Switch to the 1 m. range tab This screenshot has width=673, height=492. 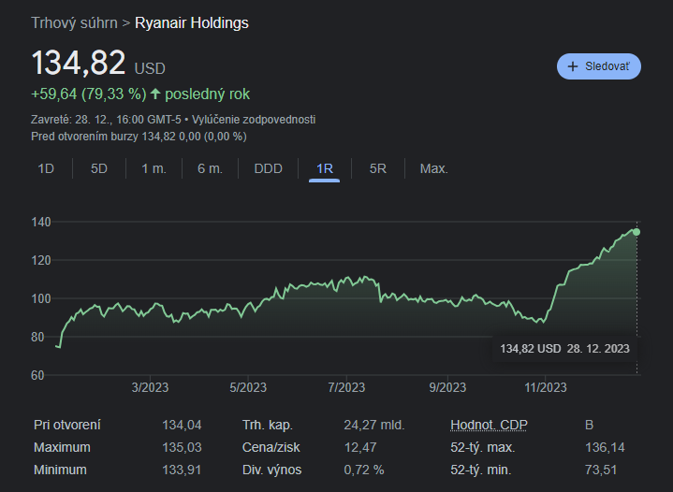point(154,168)
